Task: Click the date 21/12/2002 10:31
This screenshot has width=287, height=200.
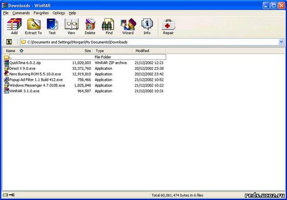Action: pos(149,91)
